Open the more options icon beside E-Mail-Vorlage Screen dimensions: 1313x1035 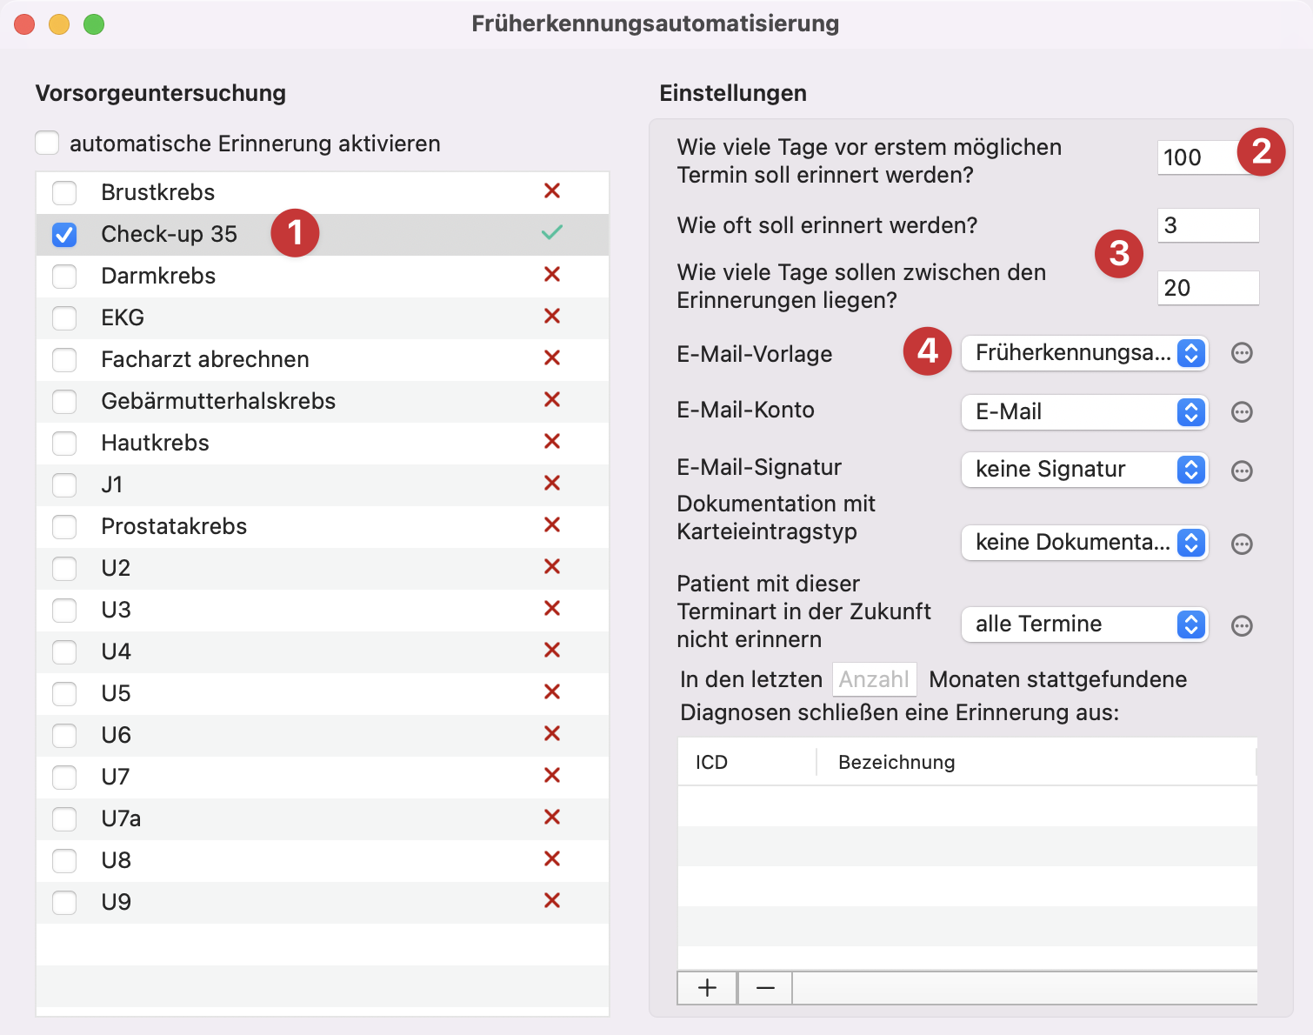click(x=1242, y=353)
